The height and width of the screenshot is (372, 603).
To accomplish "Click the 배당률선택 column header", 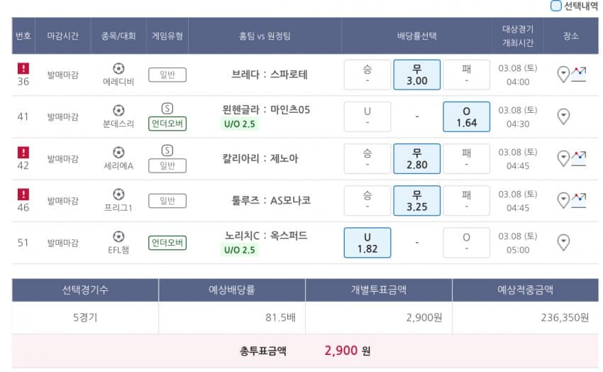I will (417, 35).
